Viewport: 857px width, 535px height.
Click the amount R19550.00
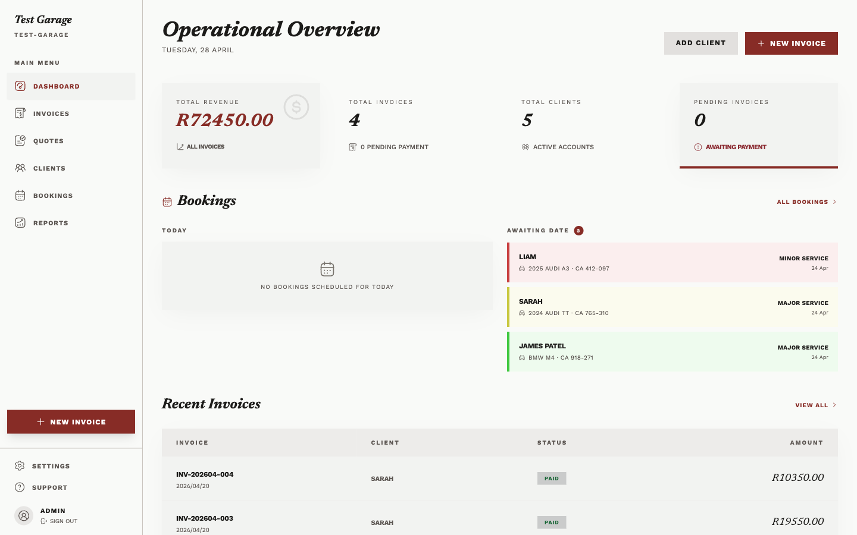coord(797,521)
